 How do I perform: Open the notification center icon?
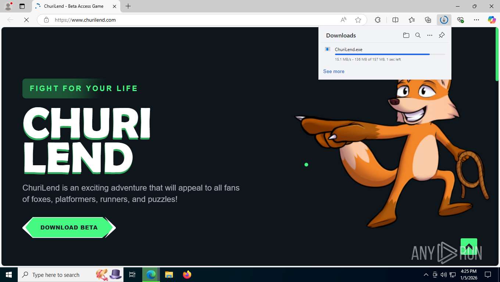pos(488,275)
